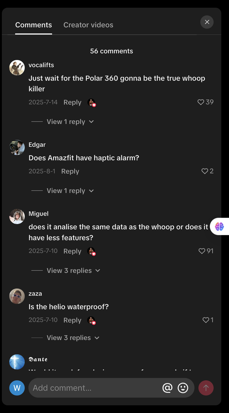229x413 pixels.
Task: Like zaza's helio waterproof comment
Action: coord(206,320)
